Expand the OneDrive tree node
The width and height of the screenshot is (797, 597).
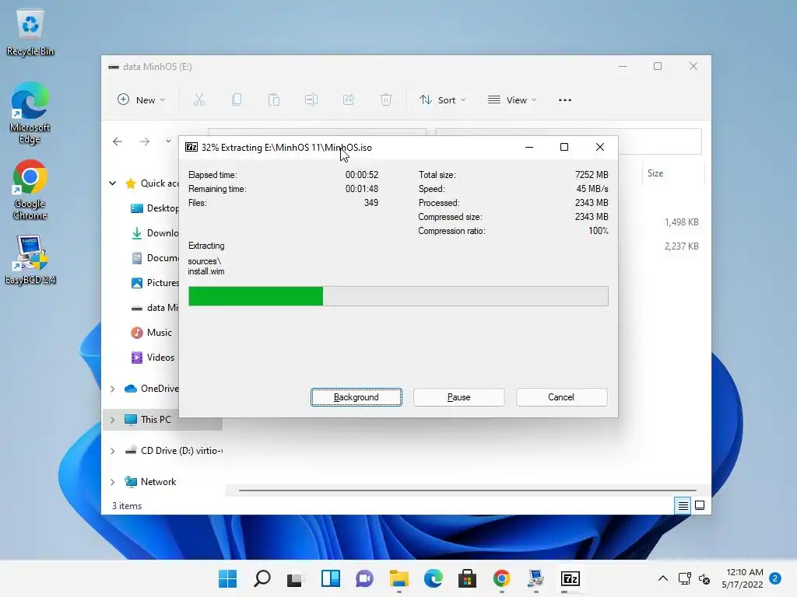pyautogui.click(x=112, y=389)
